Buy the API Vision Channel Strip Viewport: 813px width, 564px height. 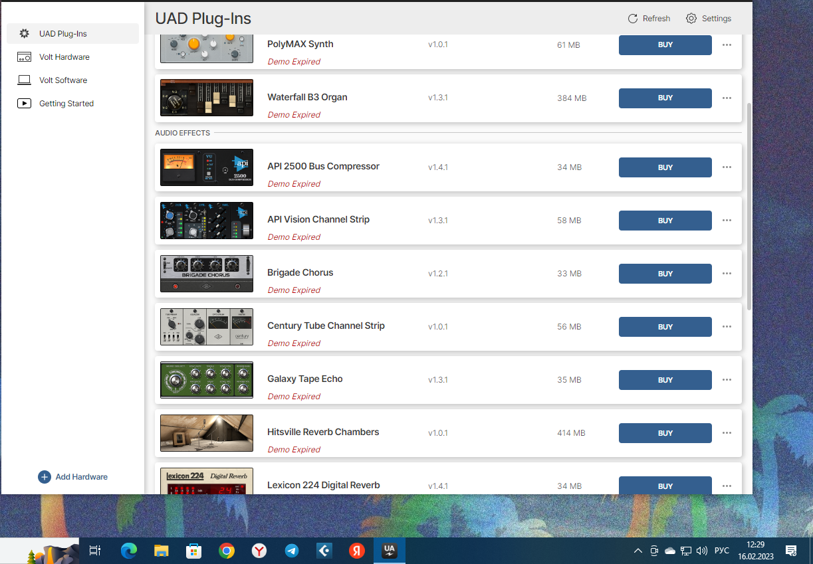[x=665, y=221]
